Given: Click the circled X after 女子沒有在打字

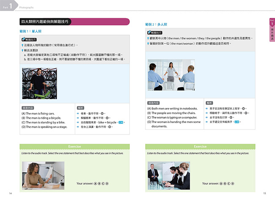Looking at the screenshot, I should pos(231,118).
